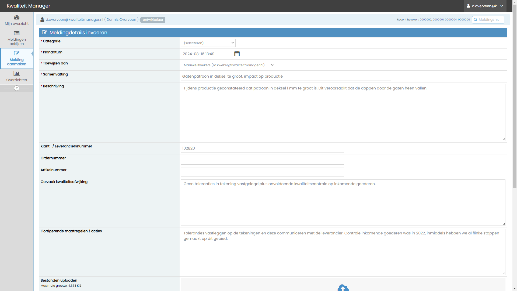This screenshot has width=517, height=291.
Task: Open the Overzichten chart icon
Action: [x=17, y=73]
